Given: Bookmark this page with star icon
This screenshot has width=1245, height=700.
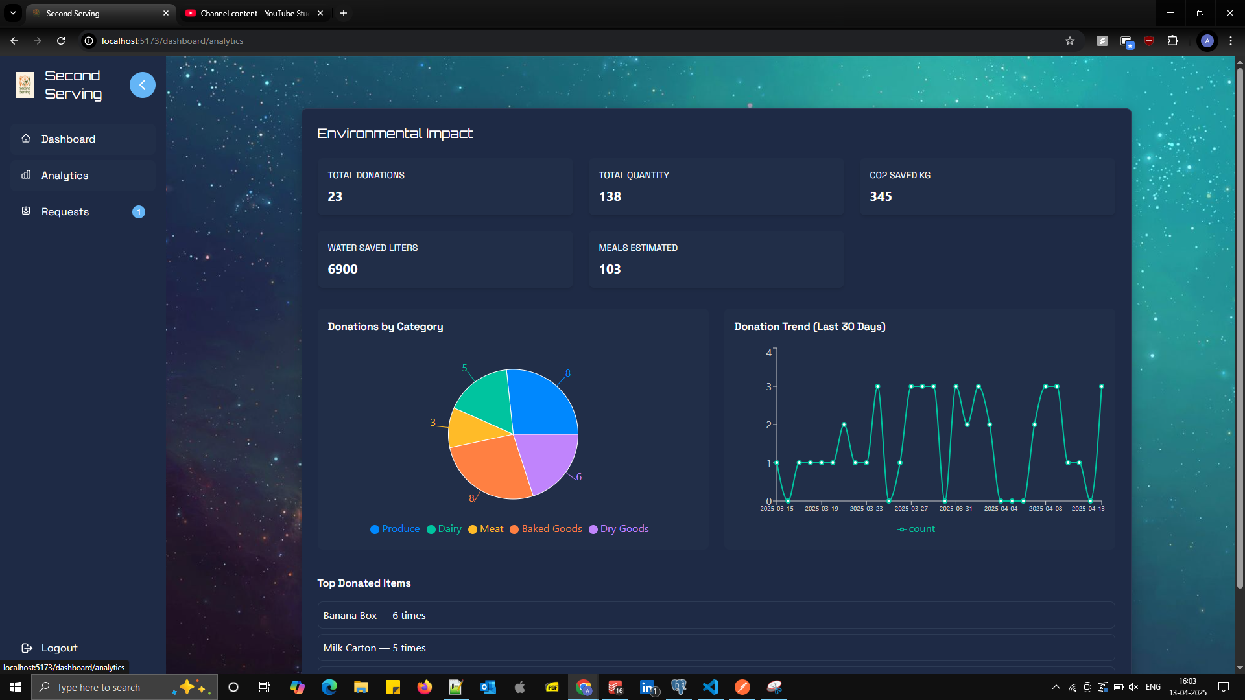Looking at the screenshot, I should click(1070, 41).
